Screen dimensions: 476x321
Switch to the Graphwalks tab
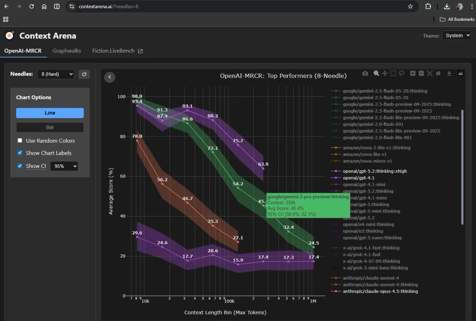(66, 51)
